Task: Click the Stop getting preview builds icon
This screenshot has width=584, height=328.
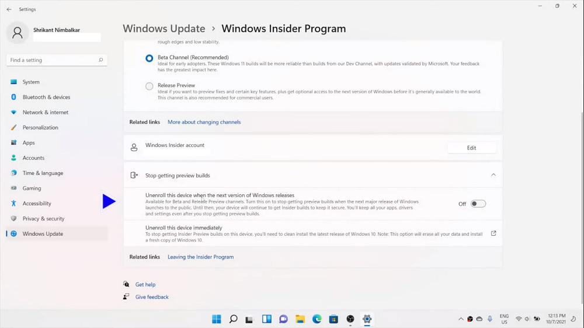Action: [x=134, y=175]
